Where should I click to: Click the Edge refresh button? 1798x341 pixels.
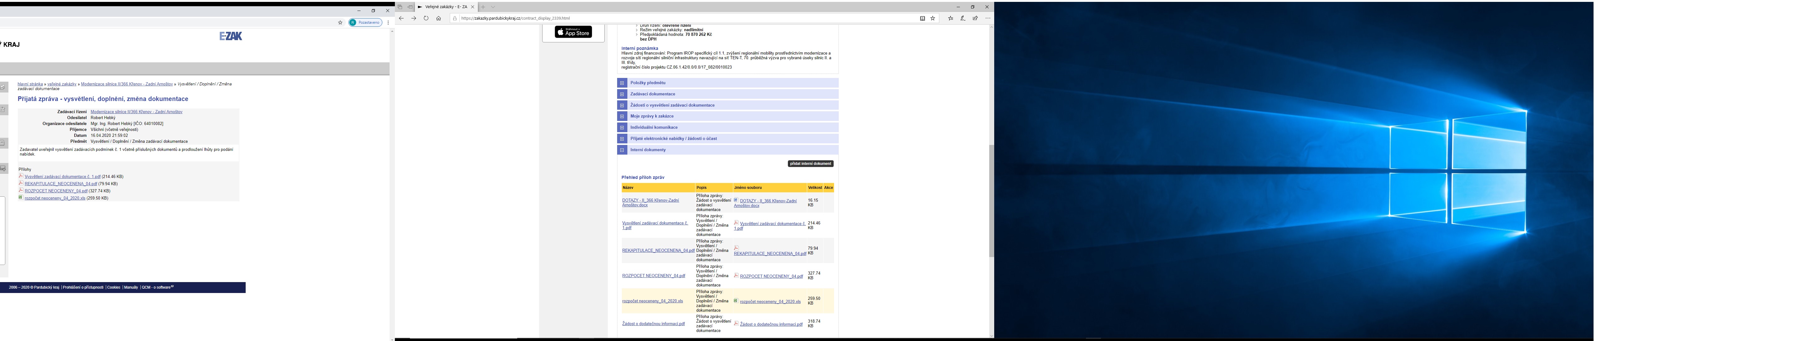(426, 18)
